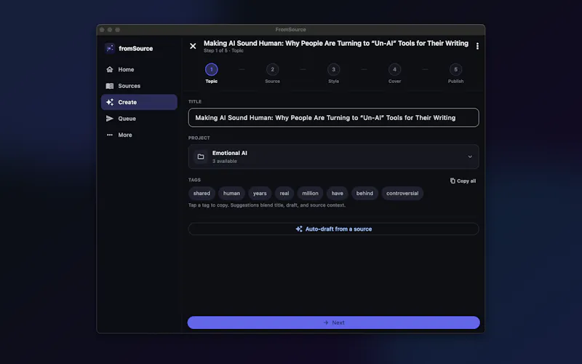The height and width of the screenshot is (364, 582).
Task: Open Home from the sidebar
Action: click(139, 69)
